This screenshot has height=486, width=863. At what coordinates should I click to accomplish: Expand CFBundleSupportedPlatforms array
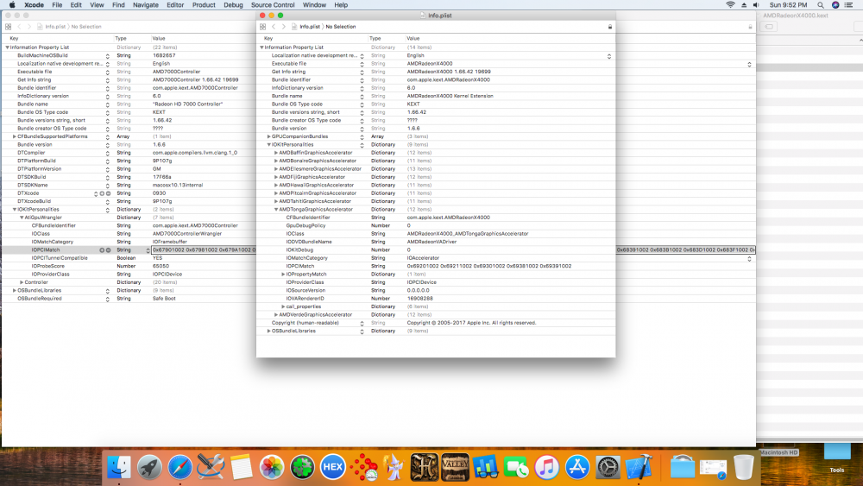[x=15, y=136]
